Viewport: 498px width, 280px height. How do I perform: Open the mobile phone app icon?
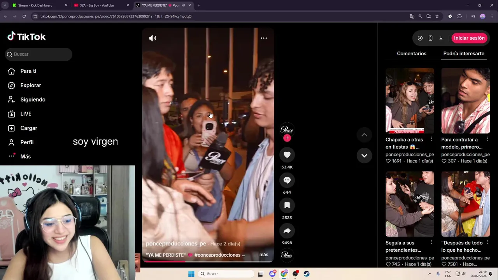click(430, 38)
